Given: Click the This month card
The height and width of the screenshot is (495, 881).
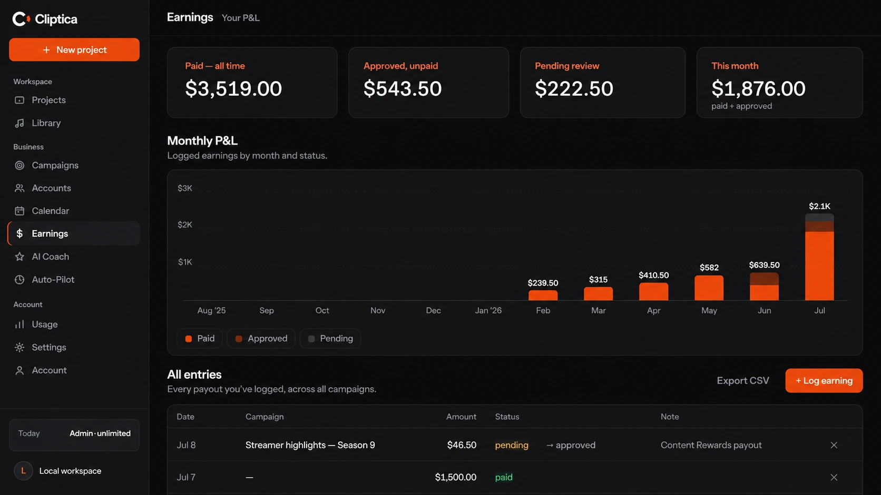Looking at the screenshot, I should click(x=780, y=83).
